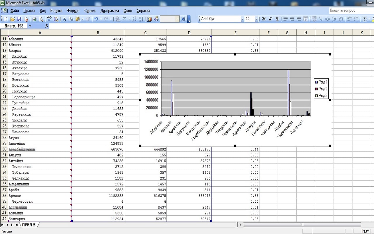
Task: Decrease decimal places with the toolbar icon
Action: tap(341, 19)
